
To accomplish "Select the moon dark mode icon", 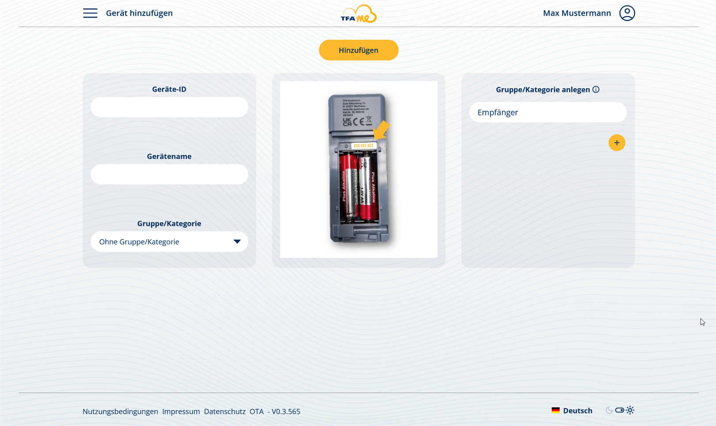I will click(609, 411).
